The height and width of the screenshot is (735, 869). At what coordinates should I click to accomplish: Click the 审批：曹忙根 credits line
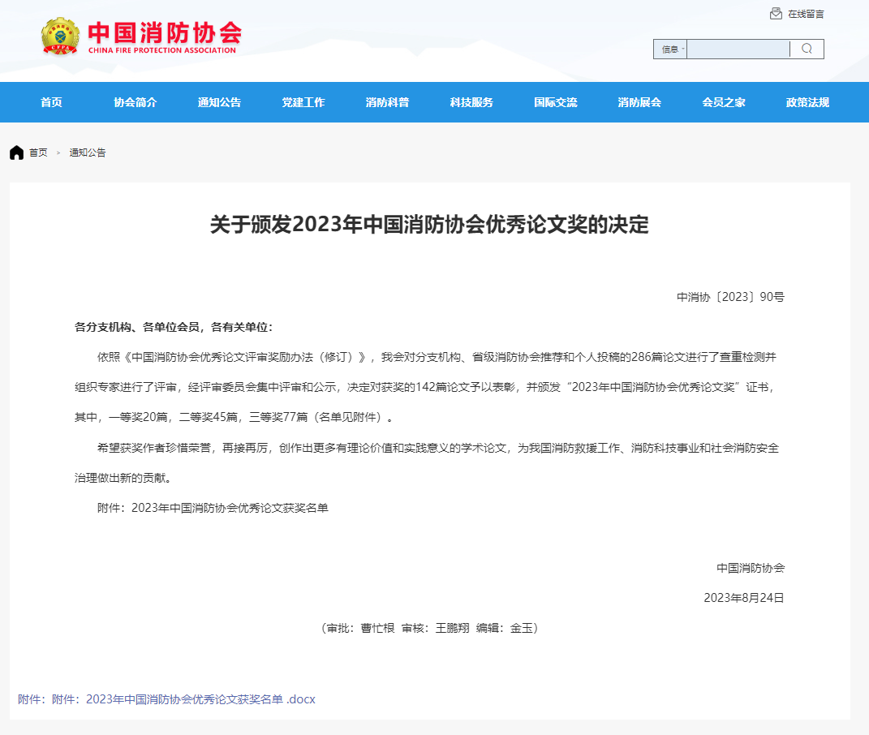(x=429, y=627)
